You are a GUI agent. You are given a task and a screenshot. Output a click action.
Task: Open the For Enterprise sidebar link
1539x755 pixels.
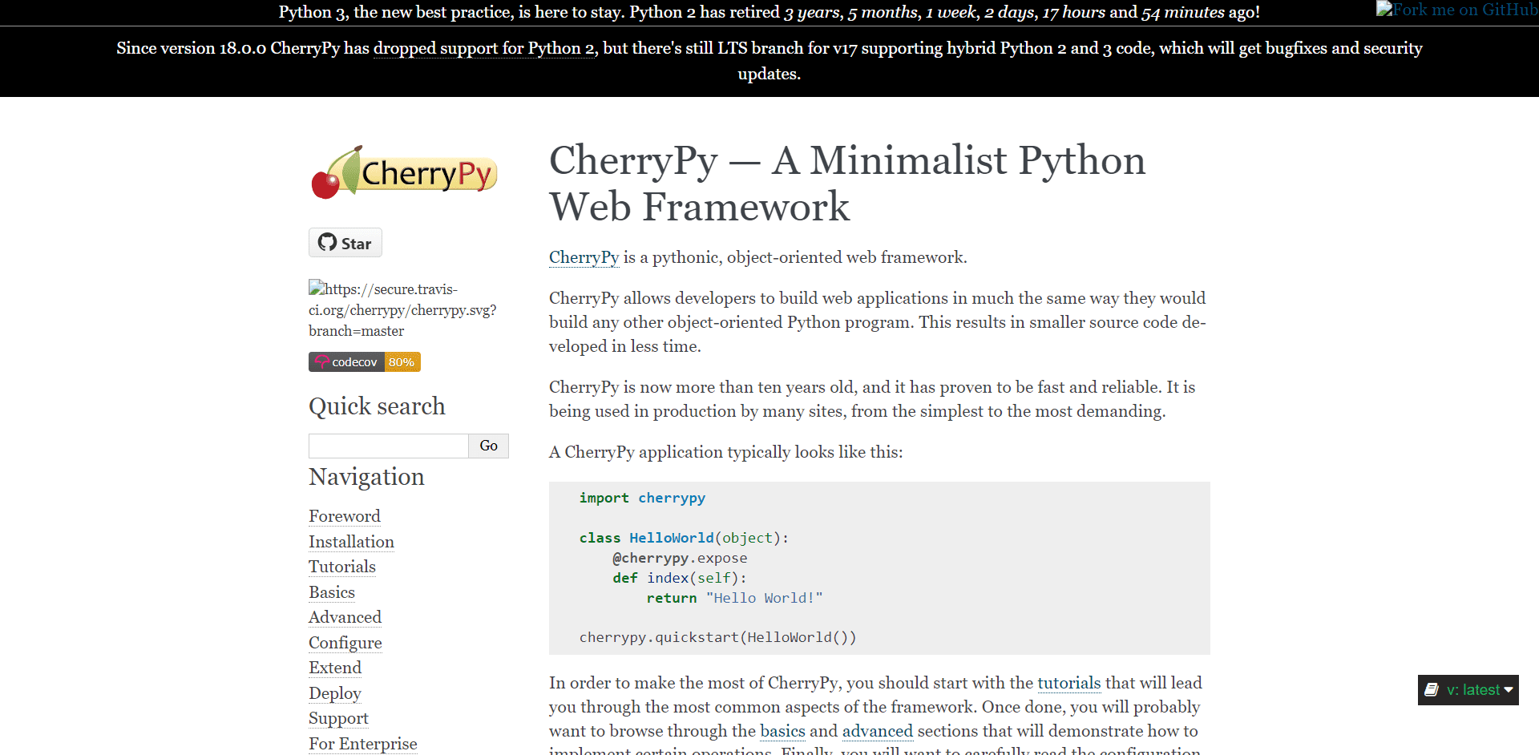[362, 744]
